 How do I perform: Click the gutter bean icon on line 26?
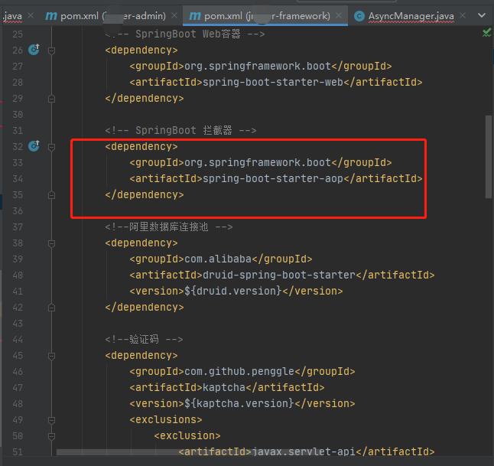[34, 50]
